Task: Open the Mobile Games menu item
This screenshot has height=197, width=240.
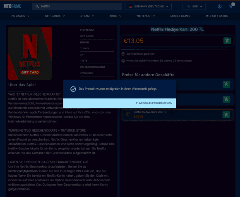Action: [x=180, y=16]
